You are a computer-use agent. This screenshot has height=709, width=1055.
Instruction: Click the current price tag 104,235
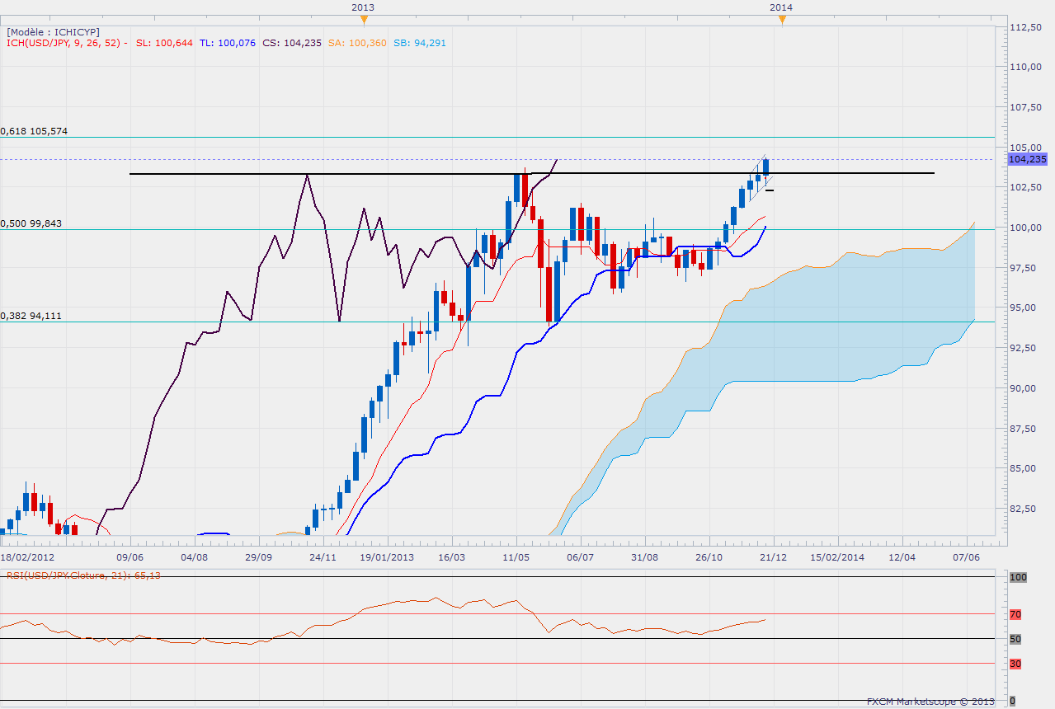[1027, 159]
